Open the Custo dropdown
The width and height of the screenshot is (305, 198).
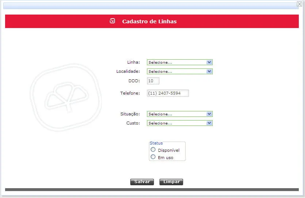click(180, 123)
